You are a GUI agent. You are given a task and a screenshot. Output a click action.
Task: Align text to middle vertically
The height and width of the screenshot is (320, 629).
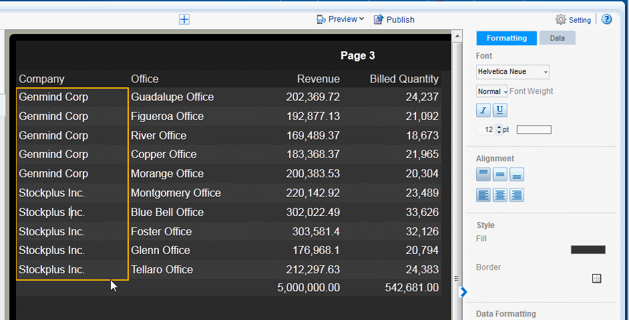(x=500, y=175)
